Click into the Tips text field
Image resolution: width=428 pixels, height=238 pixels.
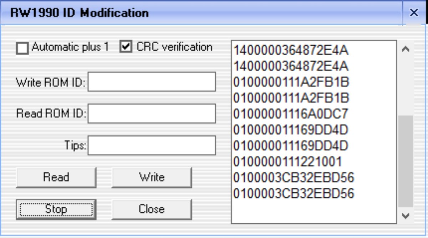pyautogui.click(x=152, y=145)
